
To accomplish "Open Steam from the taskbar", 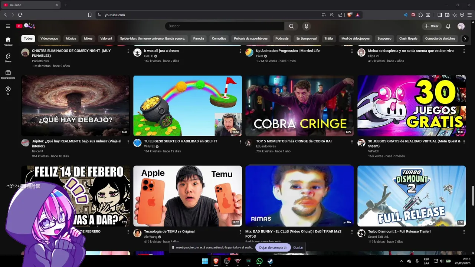I will 271,261.
